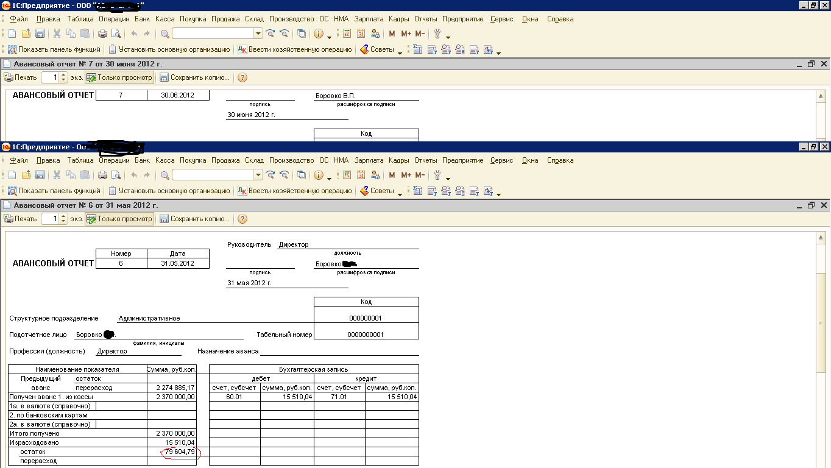Click 'Сохранить копию...' in report No. 6 toolbar

coord(195,219)
